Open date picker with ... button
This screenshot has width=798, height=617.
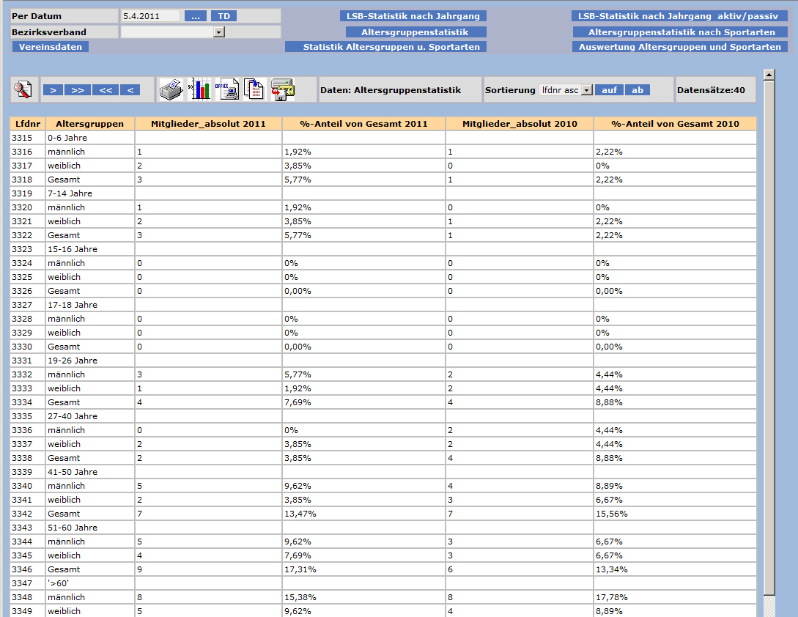pyautogui.click(x=196, y=16)
